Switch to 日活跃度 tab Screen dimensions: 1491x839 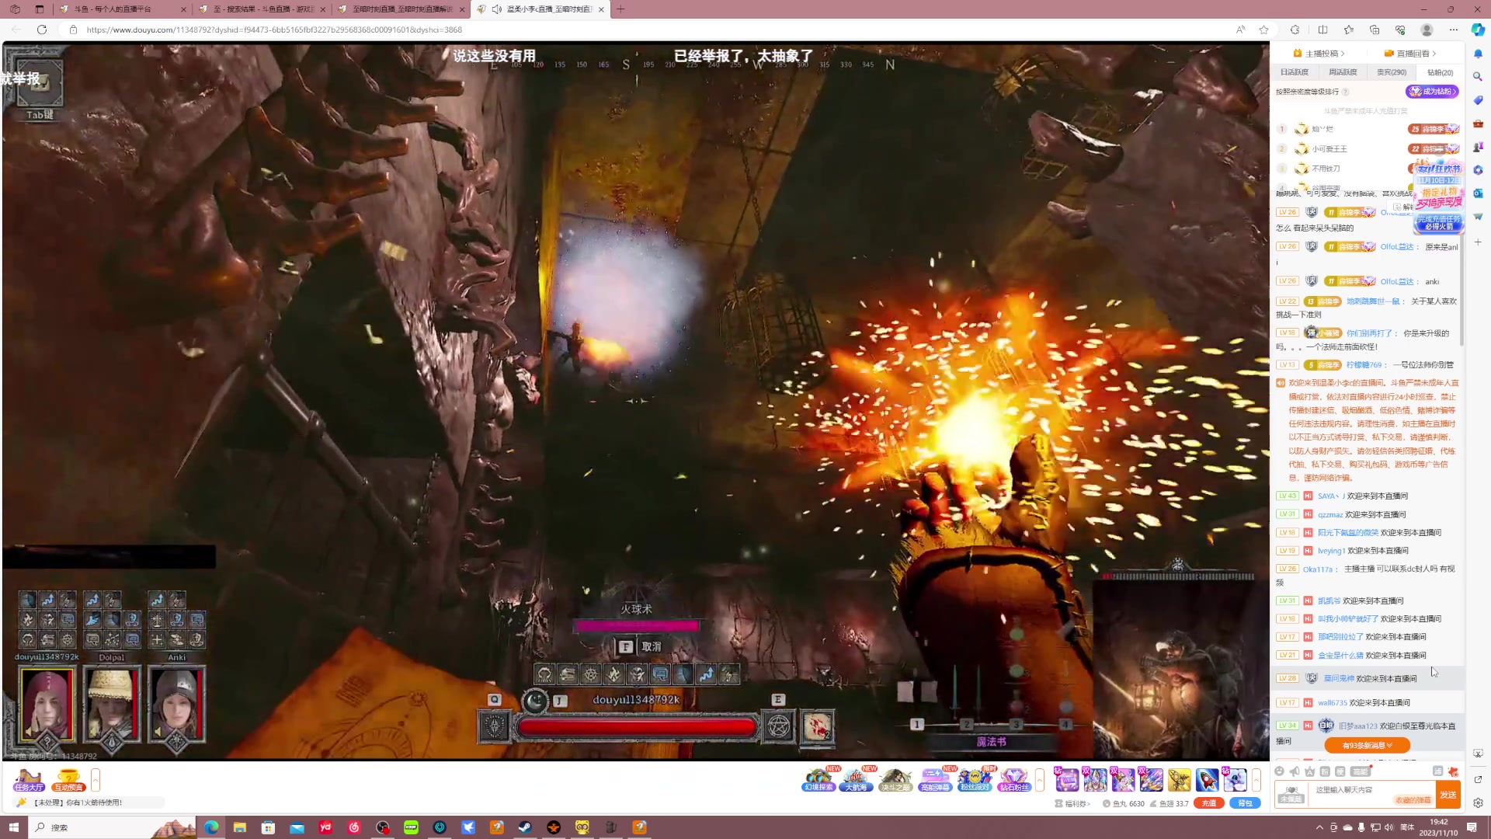point(1294,72)
